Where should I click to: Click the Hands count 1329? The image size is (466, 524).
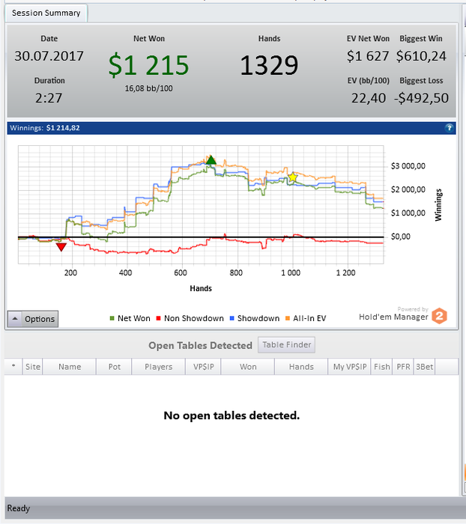coord(269,65)
